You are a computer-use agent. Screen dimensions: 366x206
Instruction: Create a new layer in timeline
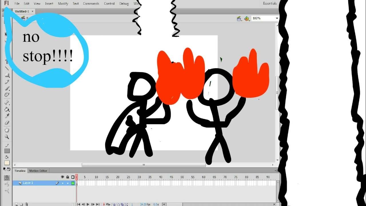[16, 204]
